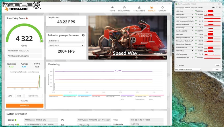Click the Speed Way score gauge indicator dot

42,41
